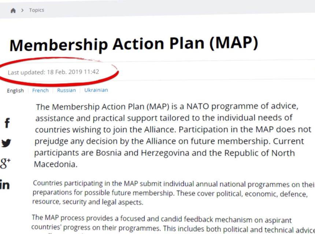Switch page language to Ukrainian
Screen dimensions: 315x234
[96, 90]
